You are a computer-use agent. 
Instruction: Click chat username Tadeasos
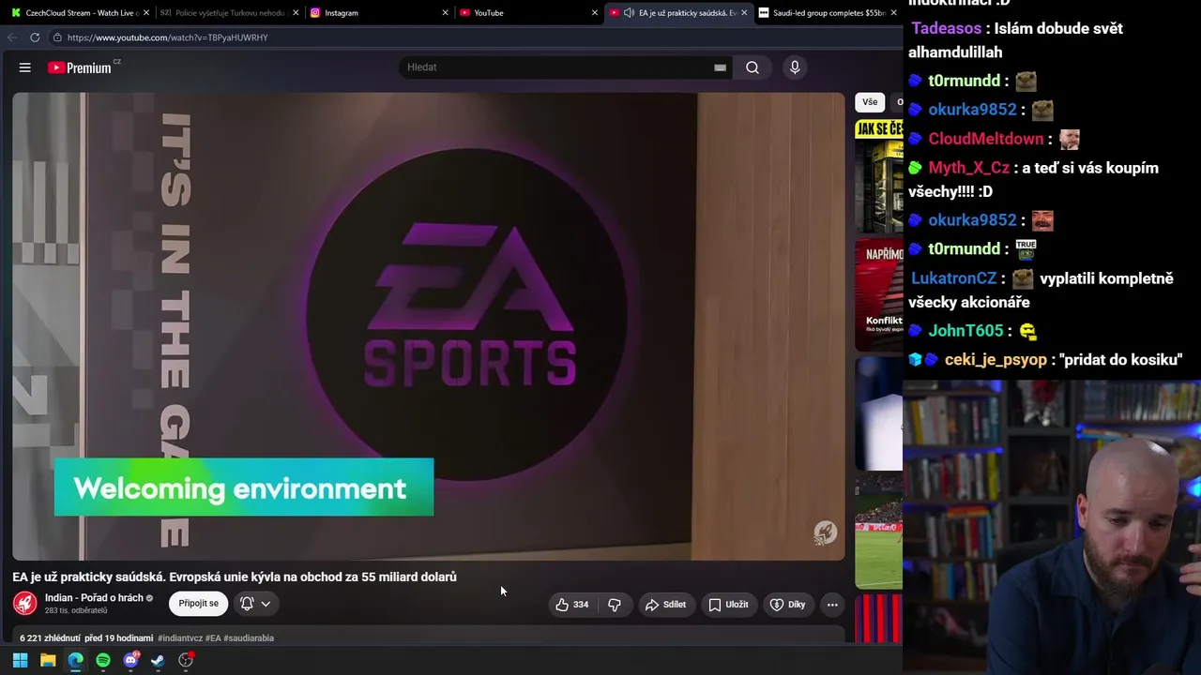point(947,29)
